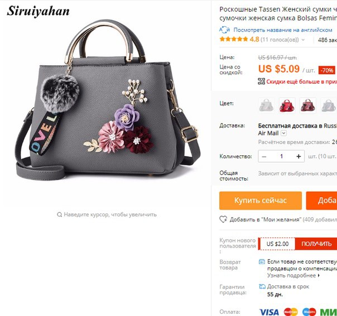Screen dimensions: 337x316
Task: Increase quantity with the plus button
Action: click(299, 156)
